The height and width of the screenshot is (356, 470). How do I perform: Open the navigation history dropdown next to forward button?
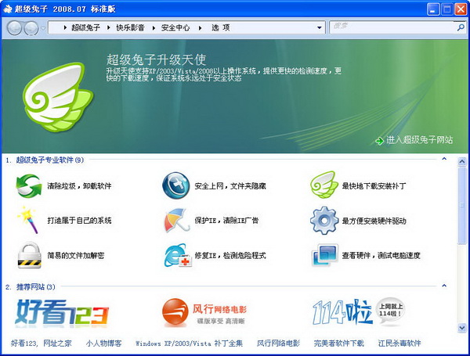click(x=43, y=28)
